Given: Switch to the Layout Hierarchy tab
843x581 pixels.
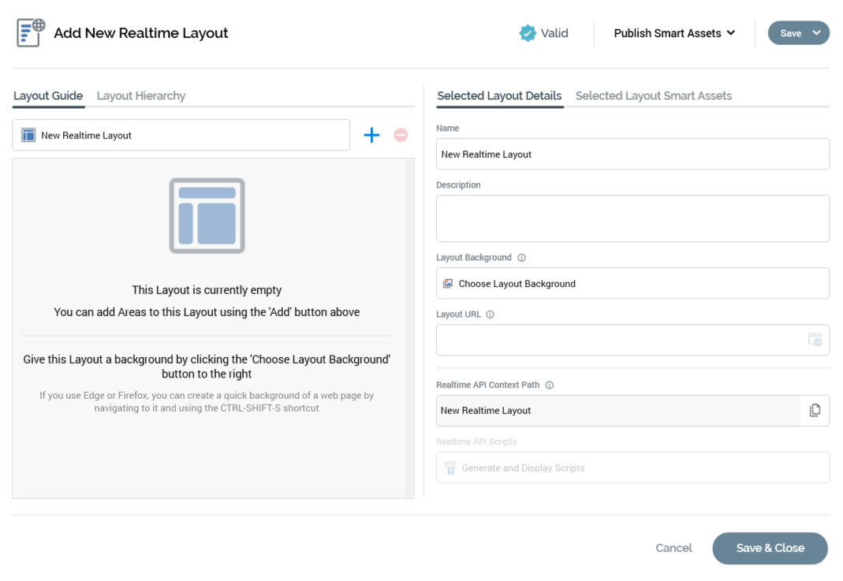Looking at the screenshot, I should pyautogui.click(x=141, y=95).
